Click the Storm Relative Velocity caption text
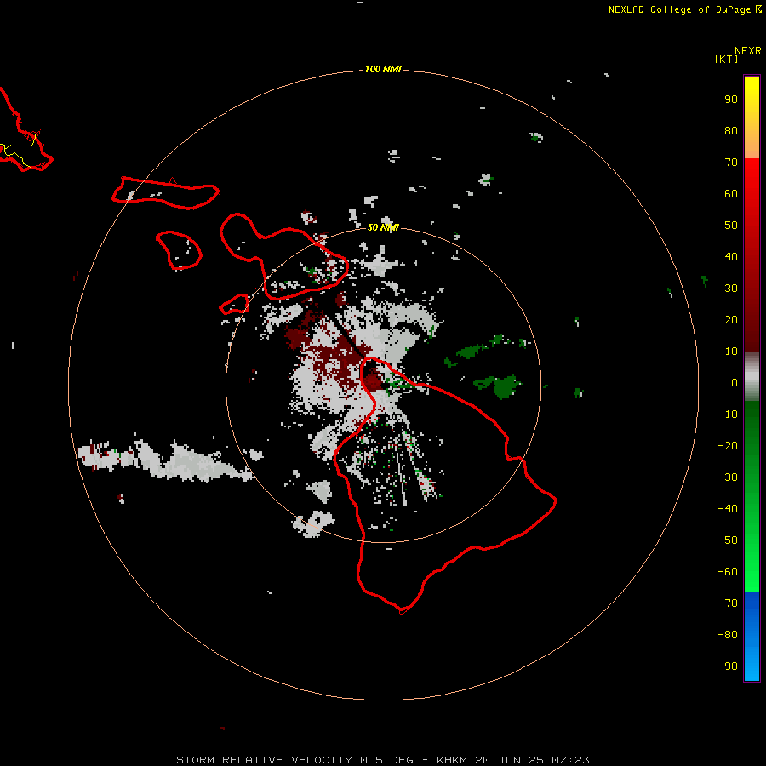The width and height of the screenshot is (766, 766). (382, 760)
